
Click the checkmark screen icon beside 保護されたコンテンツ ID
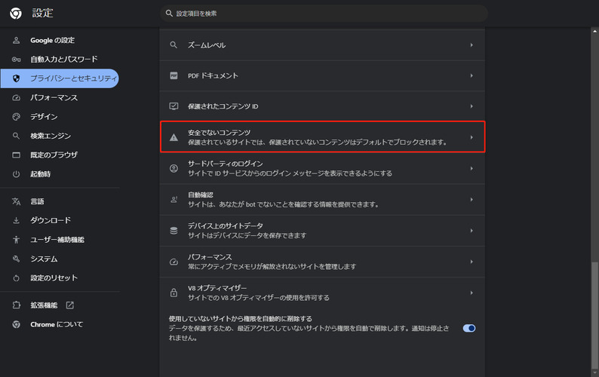pos(174,106)
